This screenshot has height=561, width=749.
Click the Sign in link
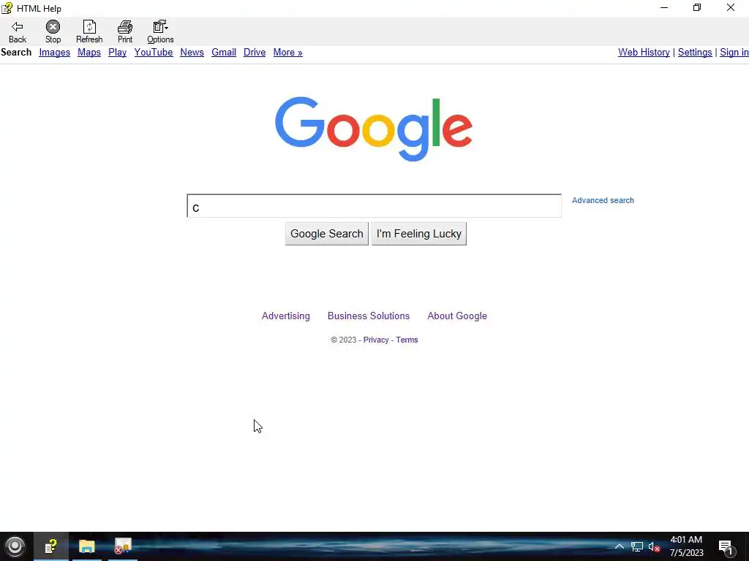click(x=734, y=53)
